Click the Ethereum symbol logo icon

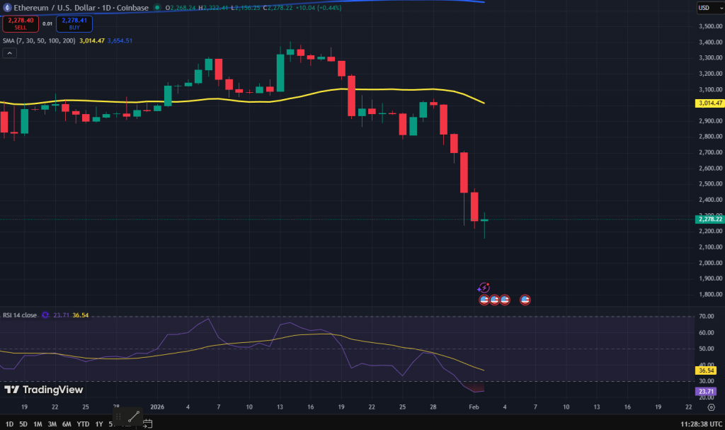coord(7,7)
